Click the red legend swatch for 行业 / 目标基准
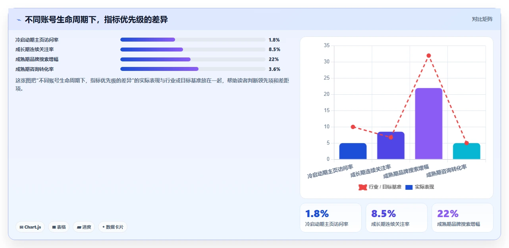The height and width of the screenshot is (248, 509). pos(362,187)
